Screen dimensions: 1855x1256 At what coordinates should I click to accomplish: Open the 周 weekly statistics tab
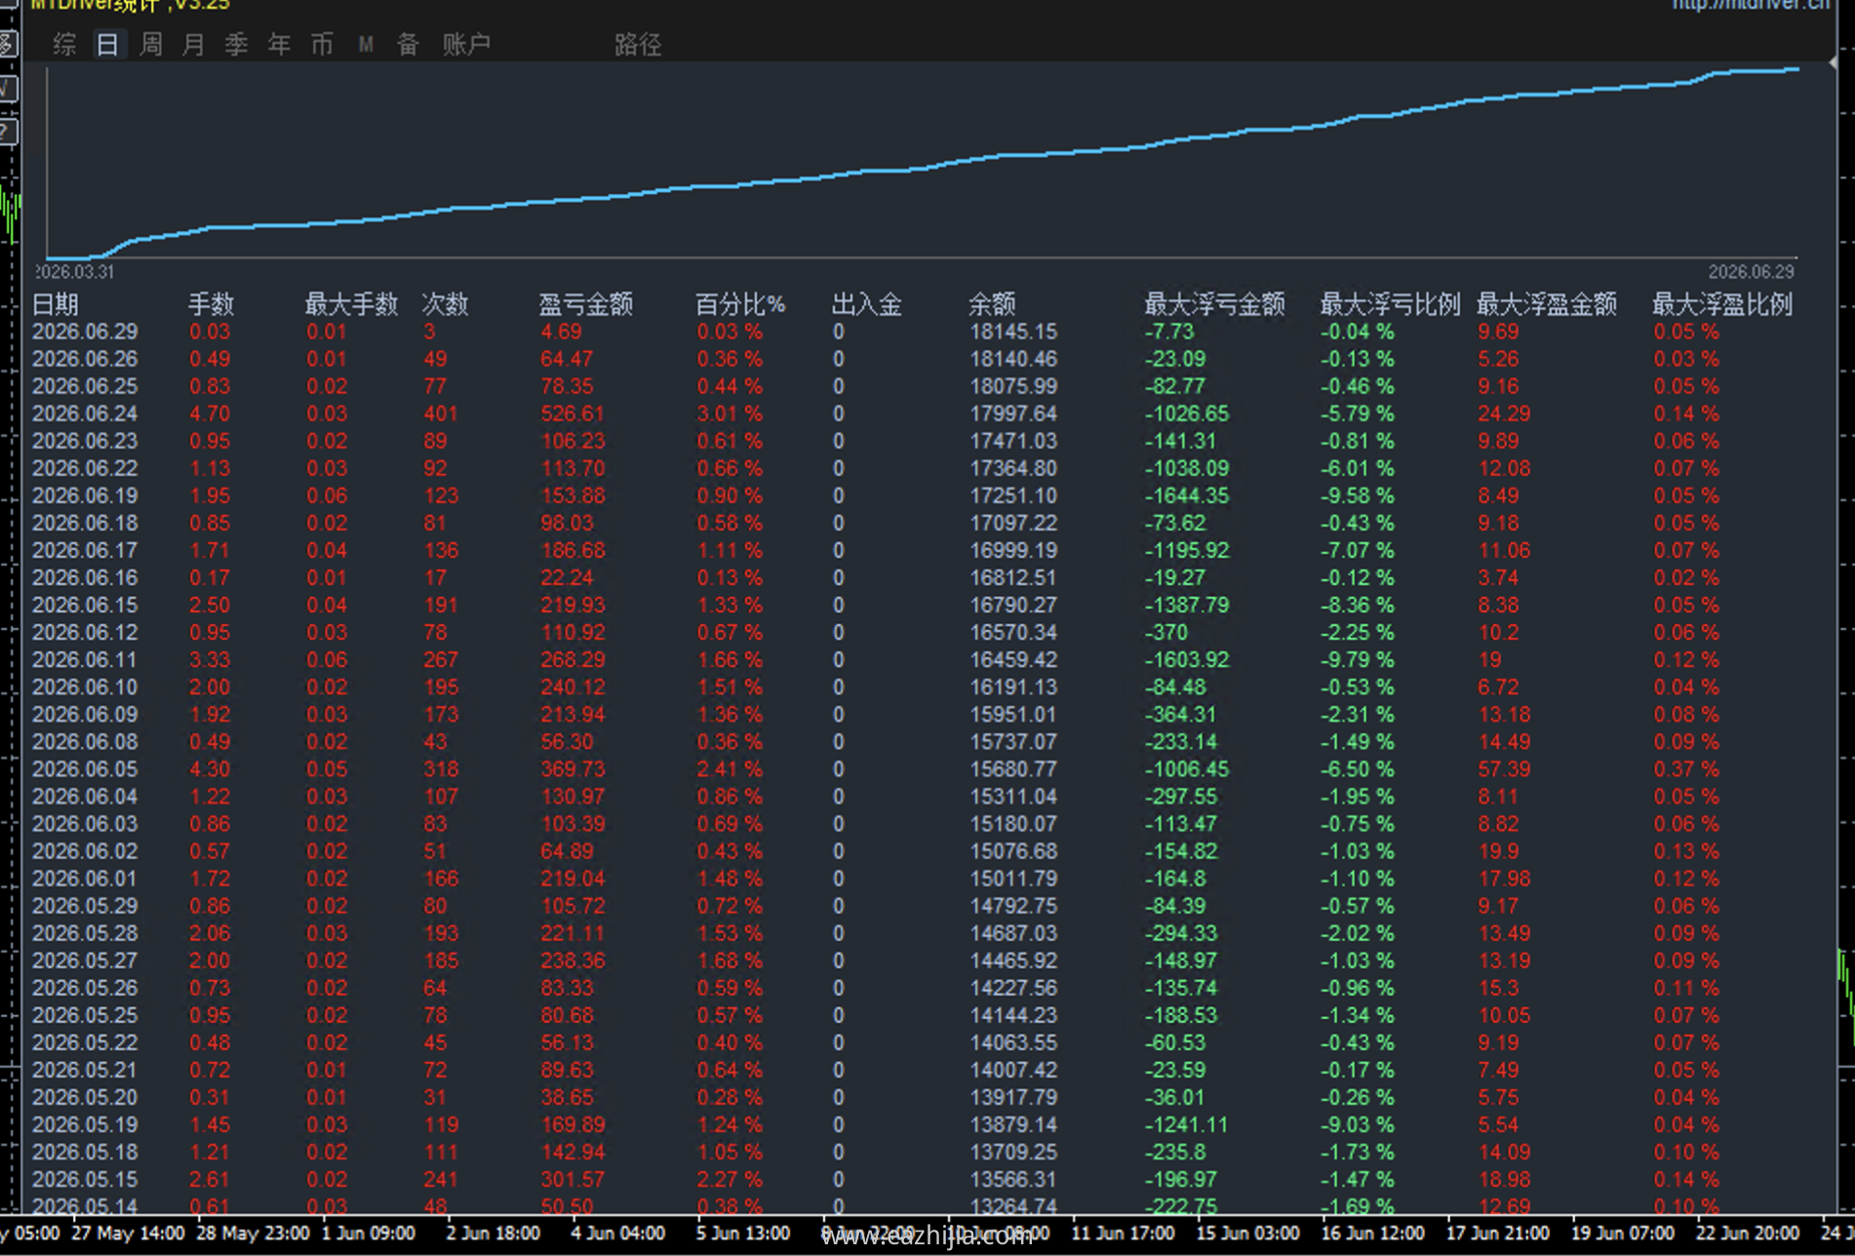(x=151, y=44)
